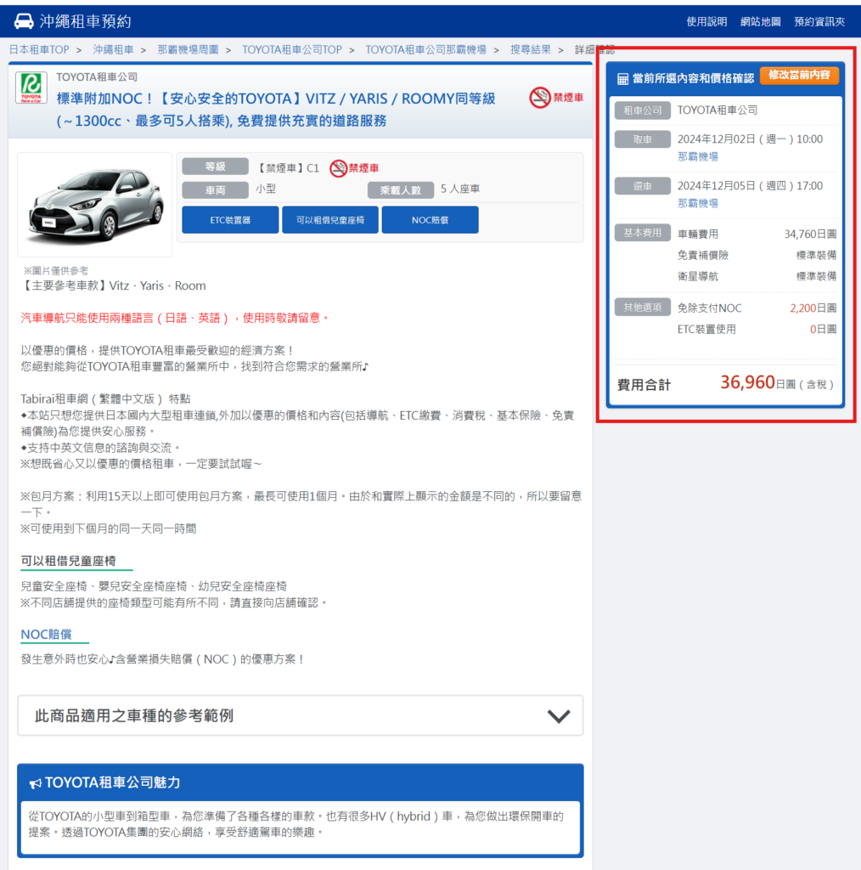Click the no-smoking icon next to C1 class

[x=338, y=168]
